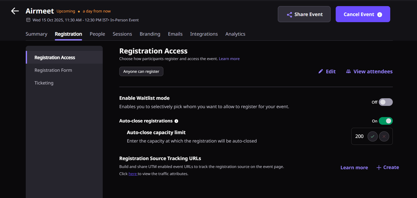The image size is (417, 198).
Task: Discard capacity limit with the red X
Action: [x=384, y=136]
